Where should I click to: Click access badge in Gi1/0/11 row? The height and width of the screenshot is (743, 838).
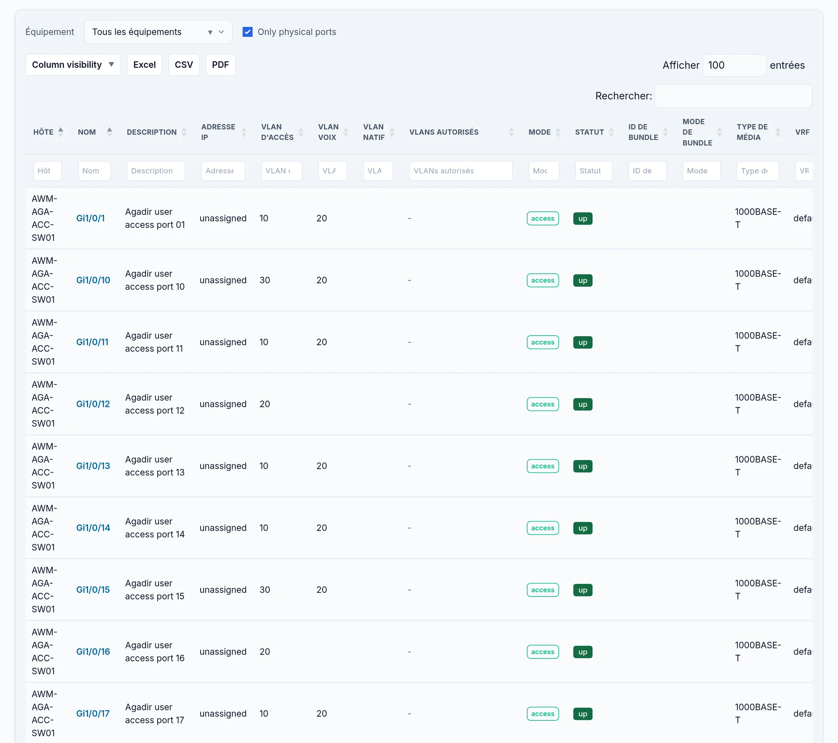[543, 342]
